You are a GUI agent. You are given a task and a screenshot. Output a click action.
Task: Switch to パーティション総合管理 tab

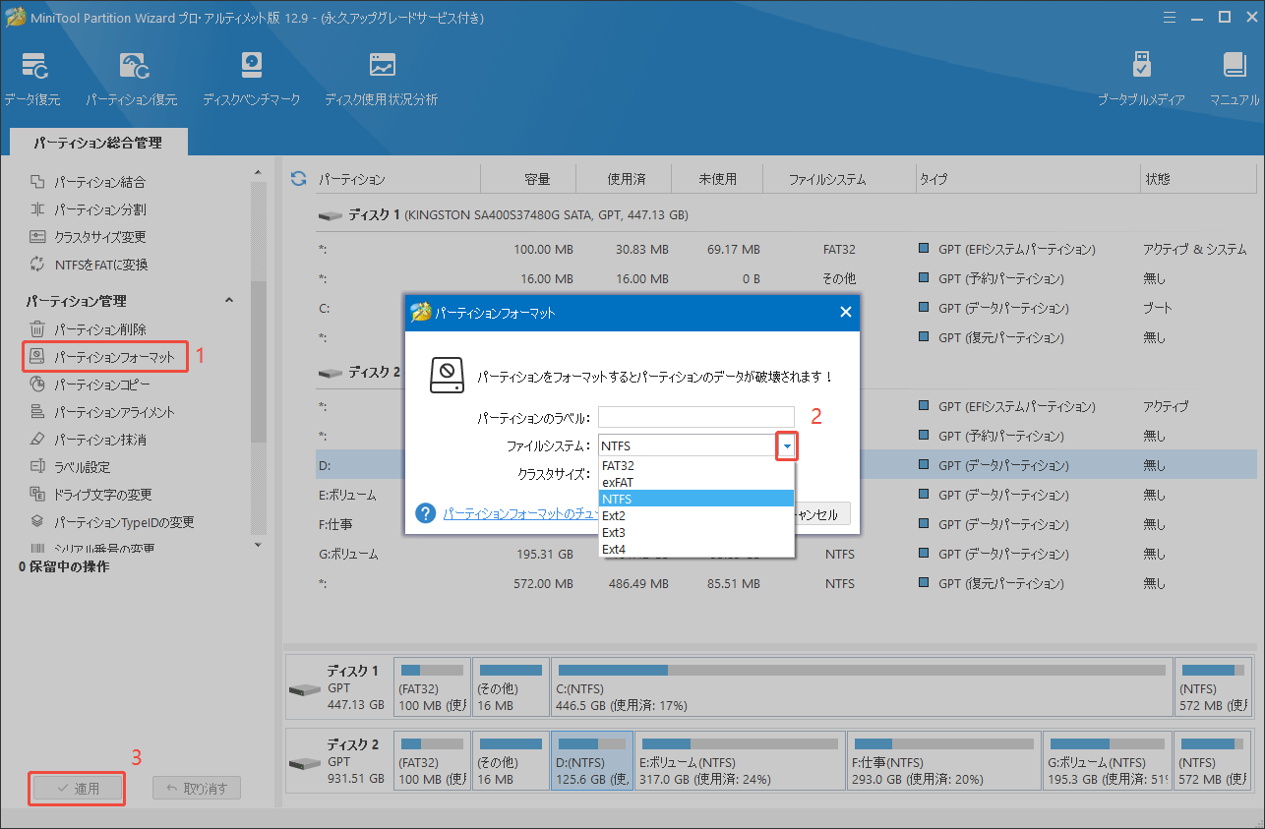point(97,143)
